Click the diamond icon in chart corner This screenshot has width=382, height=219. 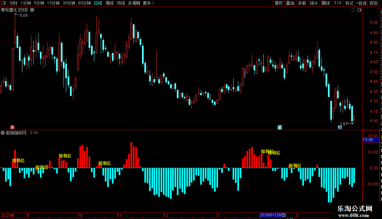tap(353, 10)
